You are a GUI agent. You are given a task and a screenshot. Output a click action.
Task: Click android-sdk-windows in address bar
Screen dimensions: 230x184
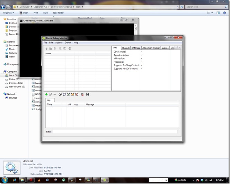click(61, 7)
